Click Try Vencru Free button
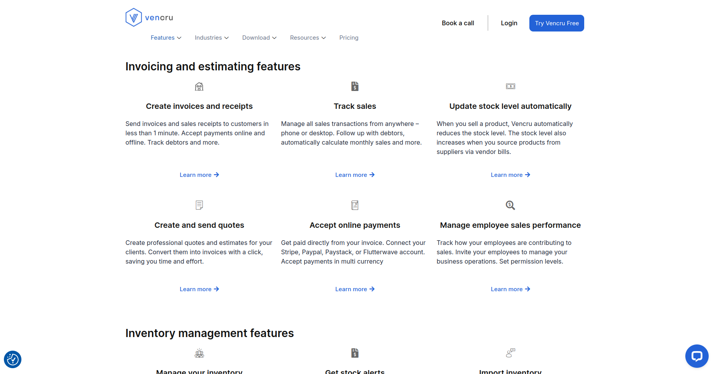Image resolution: width=711 pixels, height=374 pixels. 557,23
